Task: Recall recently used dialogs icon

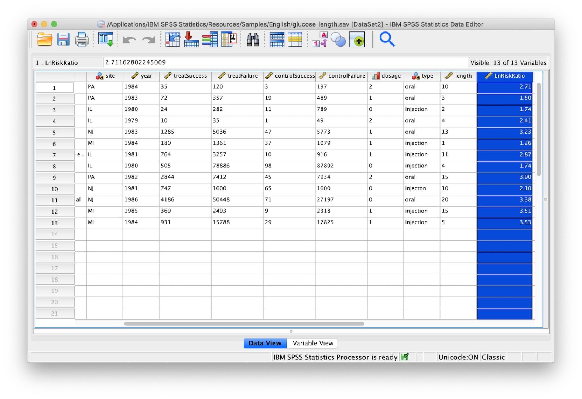Action: 106,40
